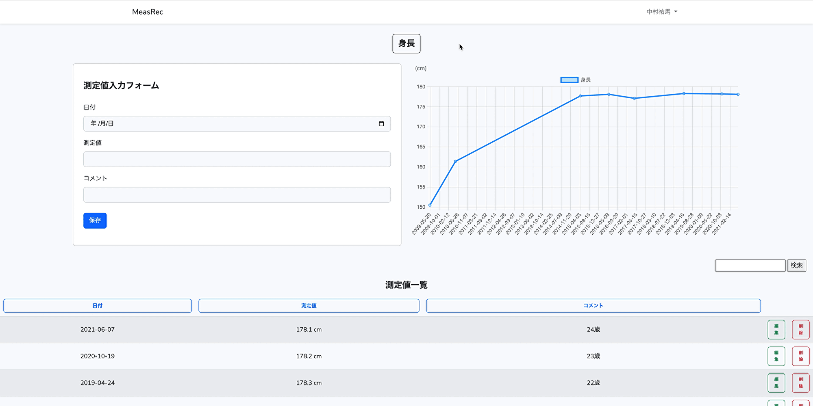This screenshot has width=813, height=406.
Task: Open the date picker calendar icon
Action: (381, 124)
